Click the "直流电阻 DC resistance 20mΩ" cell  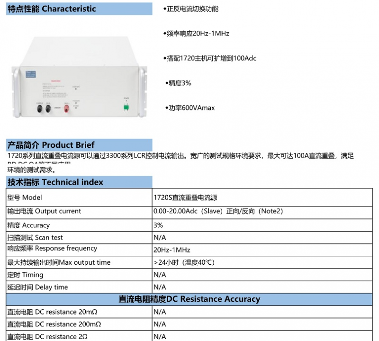click(x=79, y=312)
